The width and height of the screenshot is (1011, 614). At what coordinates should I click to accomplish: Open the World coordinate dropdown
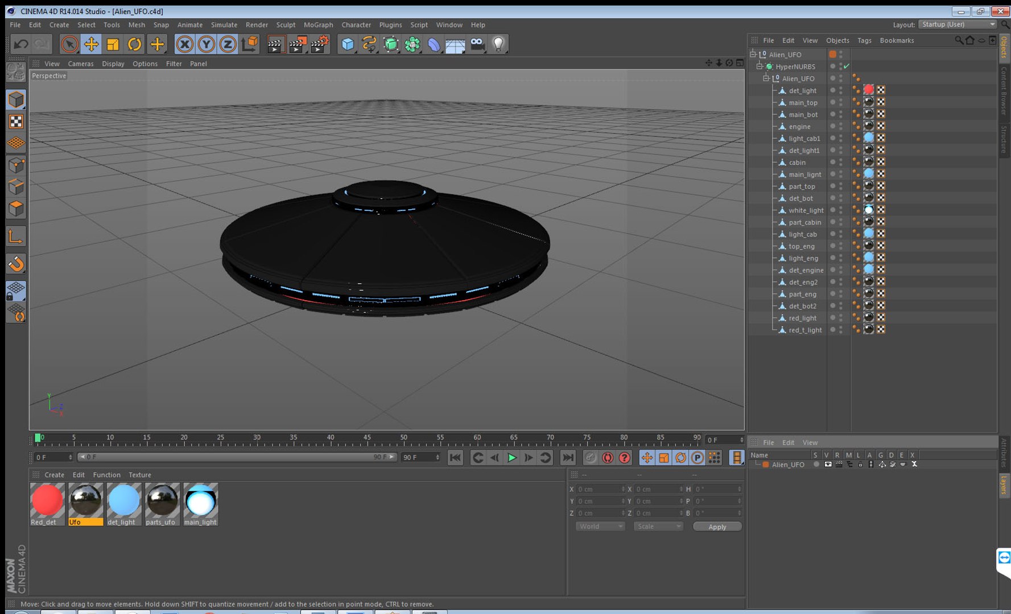pos(600,526)
